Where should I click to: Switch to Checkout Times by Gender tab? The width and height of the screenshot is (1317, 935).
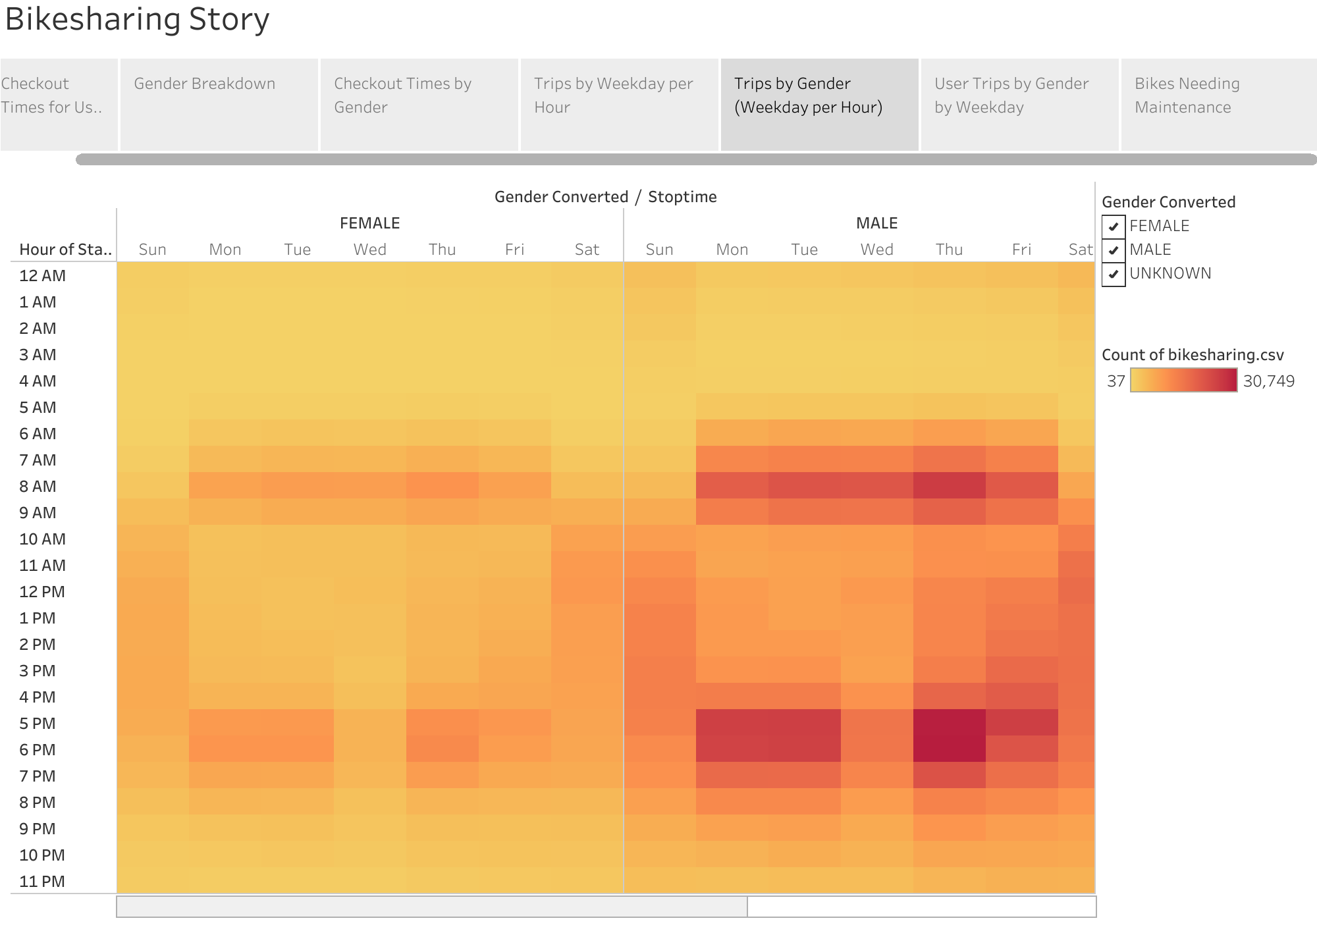click(419, 105)
